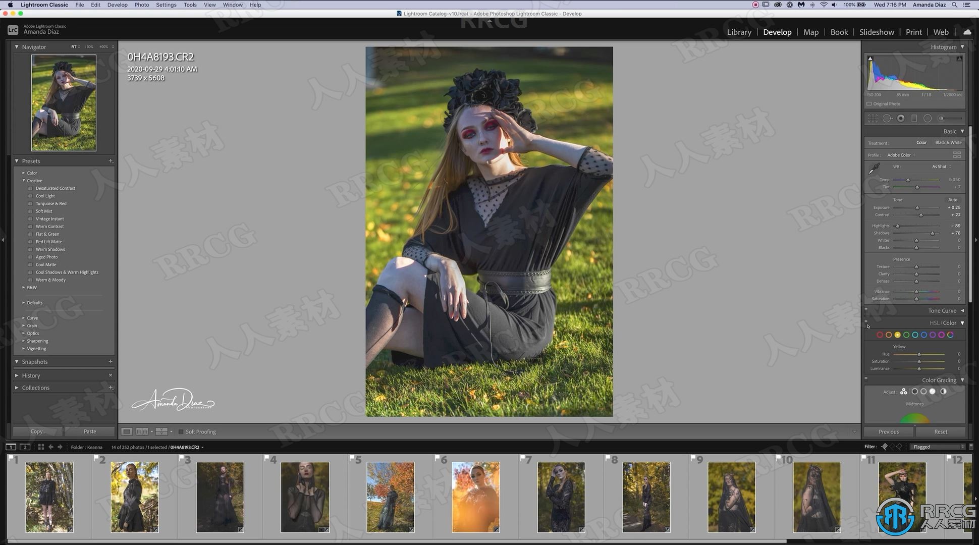Viewport: 979px width, 545px height.
Task: Apply the Vintage Instant preset
Action: point(49,219)
